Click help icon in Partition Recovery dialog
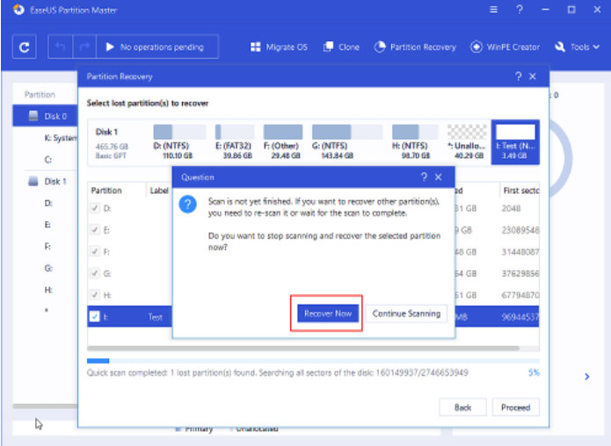611x446 pixels. 518,76
